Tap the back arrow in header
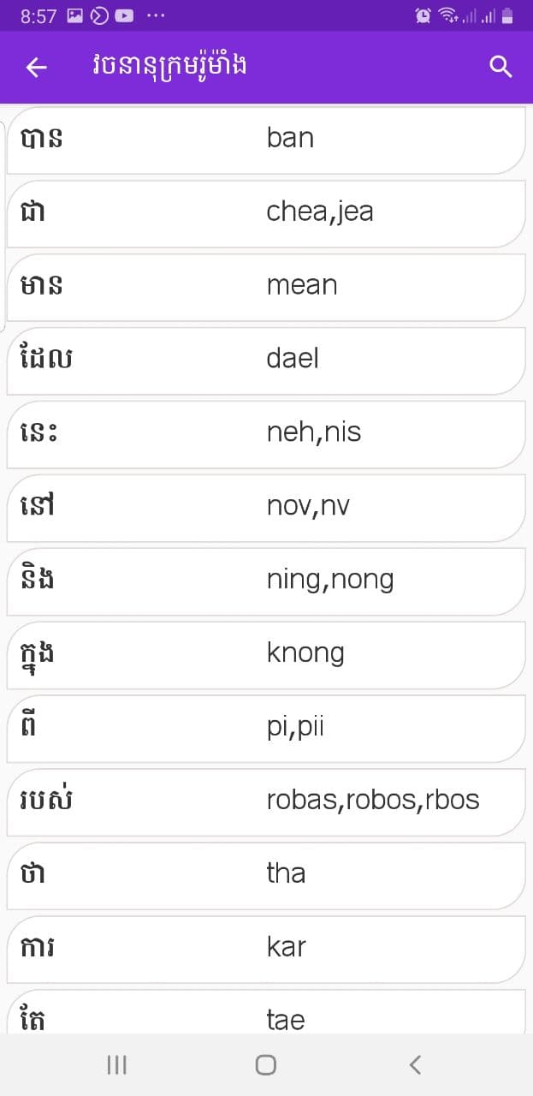The height and width of the screenshot is (1096, 533). (x=36, y=67)
